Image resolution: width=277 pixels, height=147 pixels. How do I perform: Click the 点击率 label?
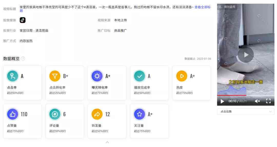(x=12, y=87)
